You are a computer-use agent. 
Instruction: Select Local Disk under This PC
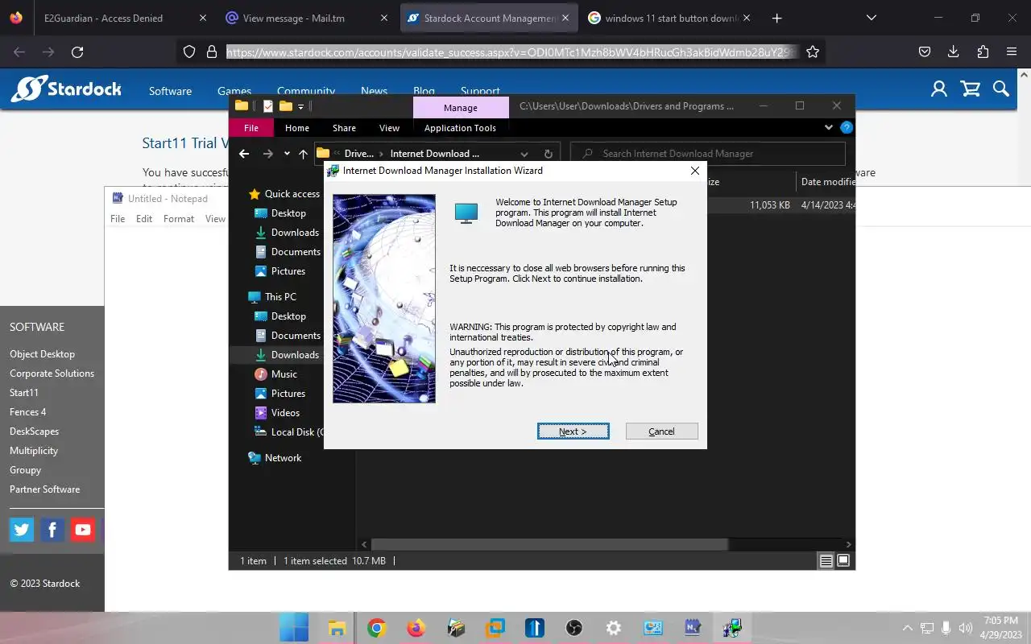(289, 432)
